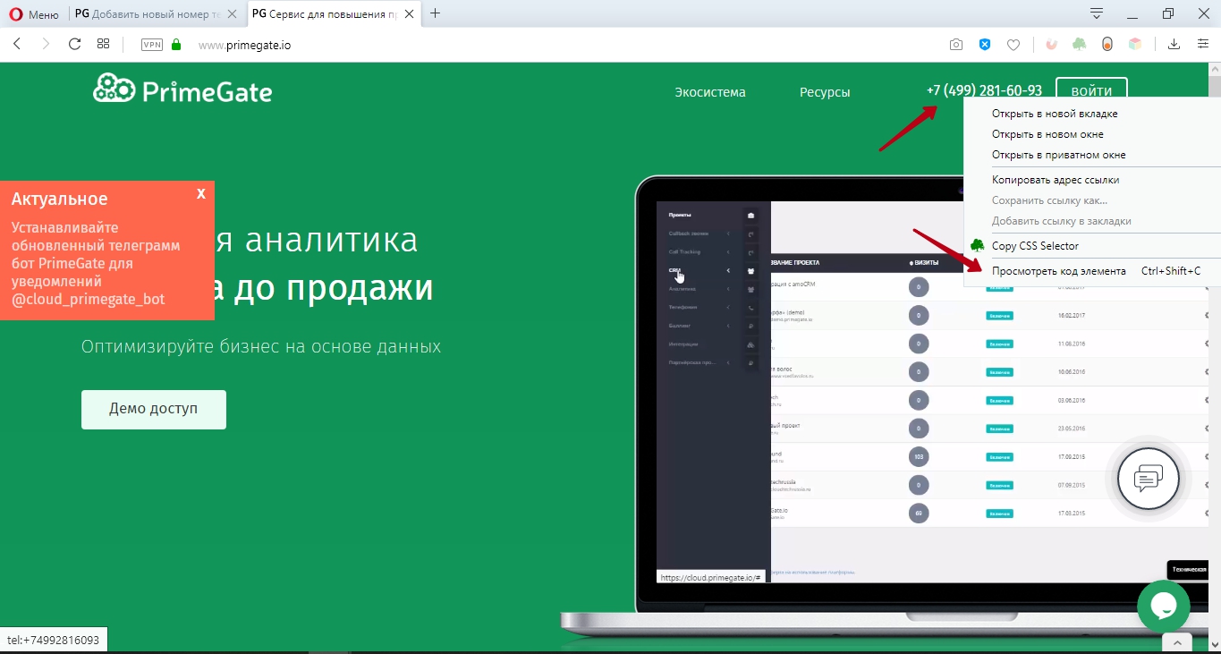Viewport: 1221px width, 654px height.
Task: Select 'Copy CSS Selector' in context menu
Action: click(x=1035, y=246)
